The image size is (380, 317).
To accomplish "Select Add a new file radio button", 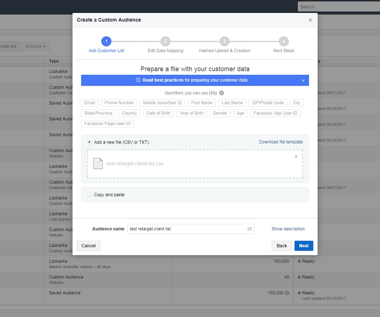I will pyautogui.click(x=89, y=142).
